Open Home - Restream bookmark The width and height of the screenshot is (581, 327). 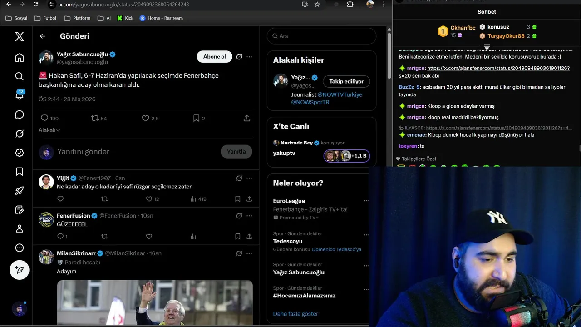(161, 18)
